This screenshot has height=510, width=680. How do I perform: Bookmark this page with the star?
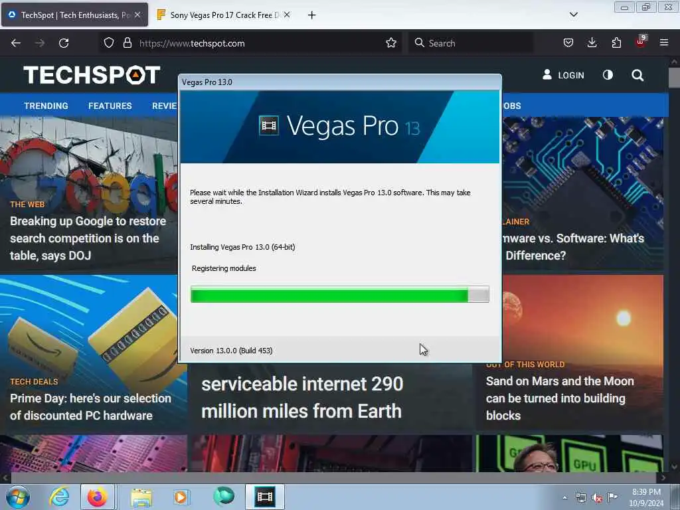click(390, 43)
